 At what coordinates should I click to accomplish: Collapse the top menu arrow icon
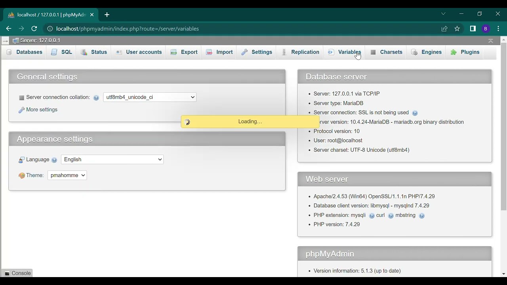click(x=491, y=41)
